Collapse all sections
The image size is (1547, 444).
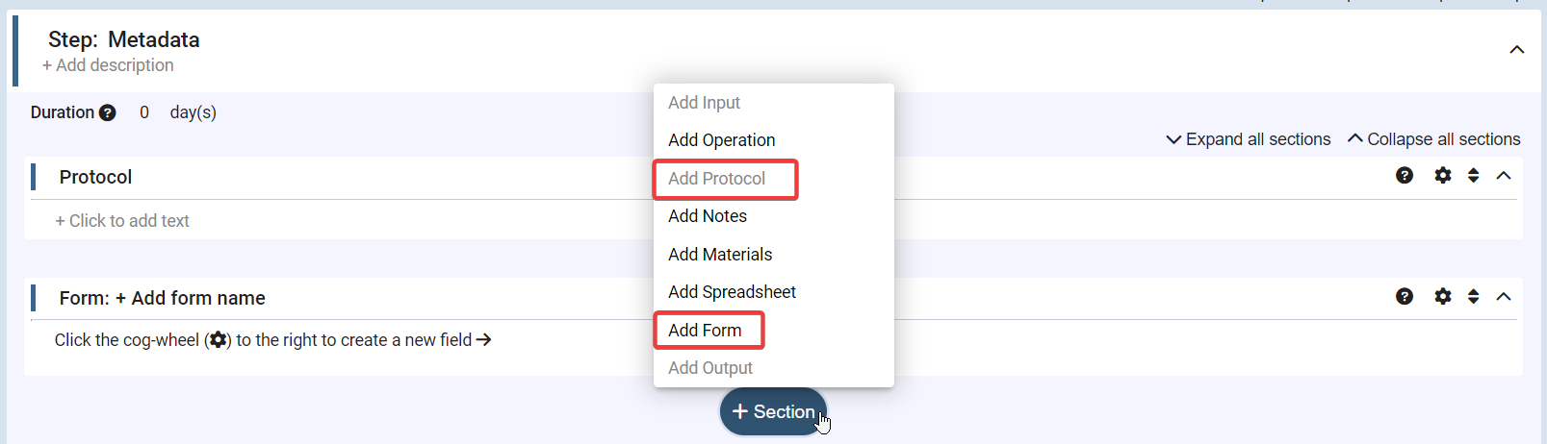pos(1433,139)
